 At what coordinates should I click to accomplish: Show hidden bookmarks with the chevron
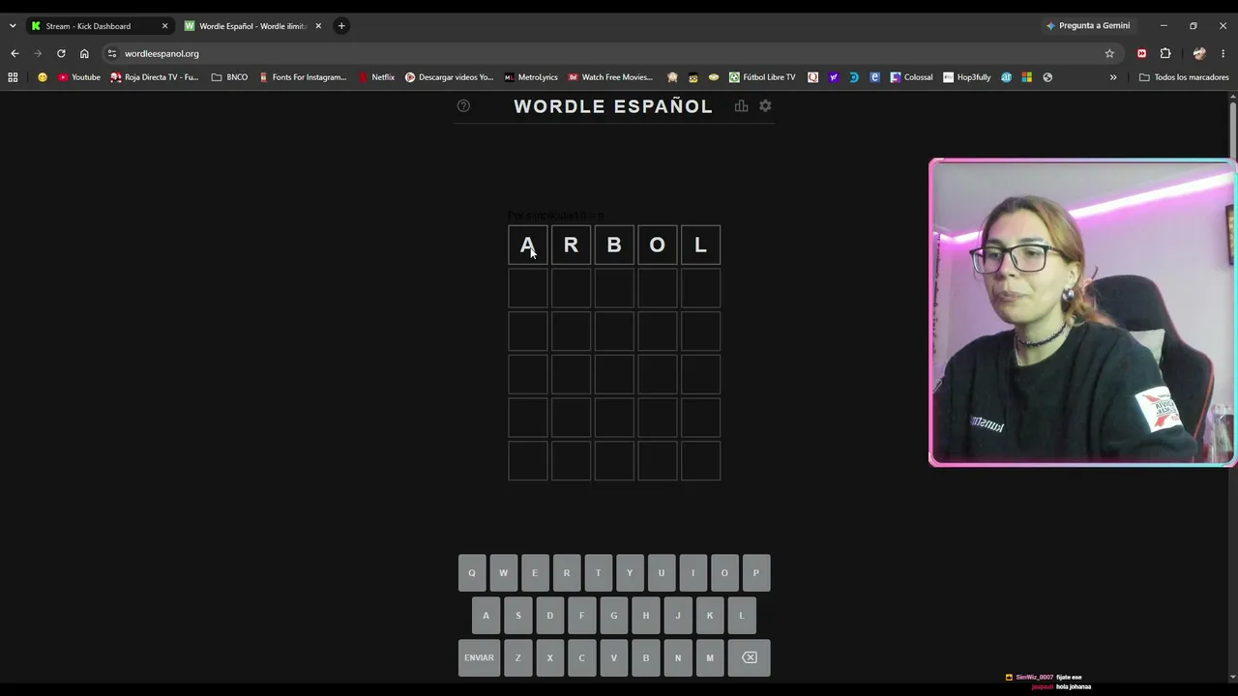(x=1113, y=77)
